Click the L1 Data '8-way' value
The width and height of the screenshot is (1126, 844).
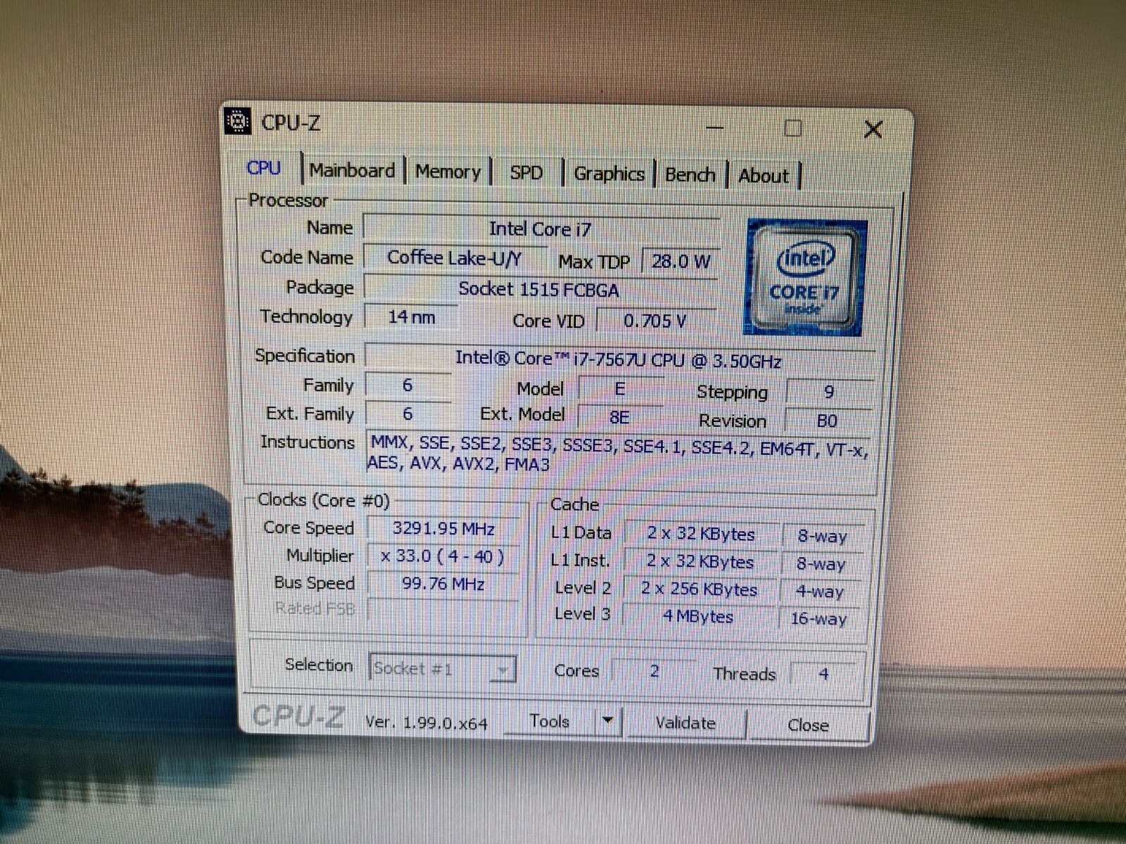point(822,537)
